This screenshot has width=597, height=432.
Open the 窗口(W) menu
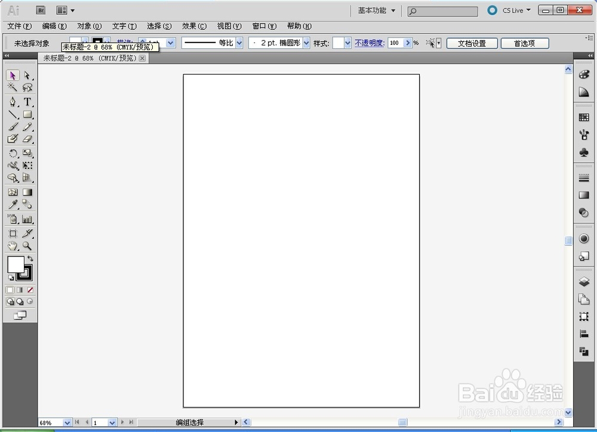[264, 26]
